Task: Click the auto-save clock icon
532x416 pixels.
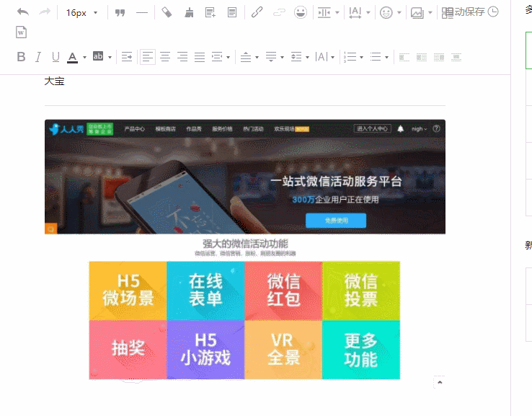Action: click(493, 12)
